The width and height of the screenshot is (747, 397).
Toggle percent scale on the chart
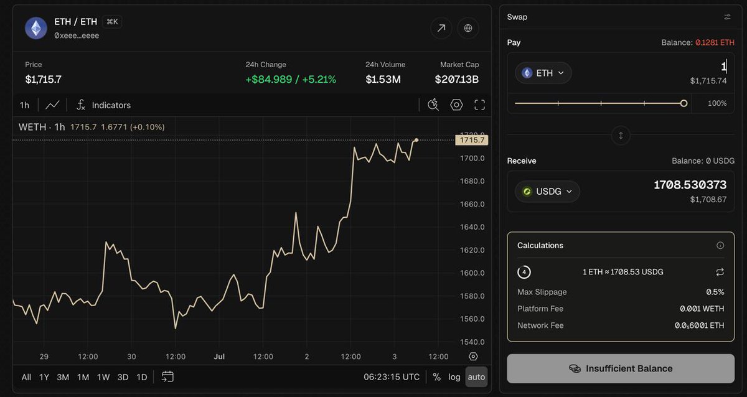click(436, 376)
